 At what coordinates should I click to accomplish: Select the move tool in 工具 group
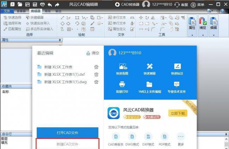click(141, 18)
